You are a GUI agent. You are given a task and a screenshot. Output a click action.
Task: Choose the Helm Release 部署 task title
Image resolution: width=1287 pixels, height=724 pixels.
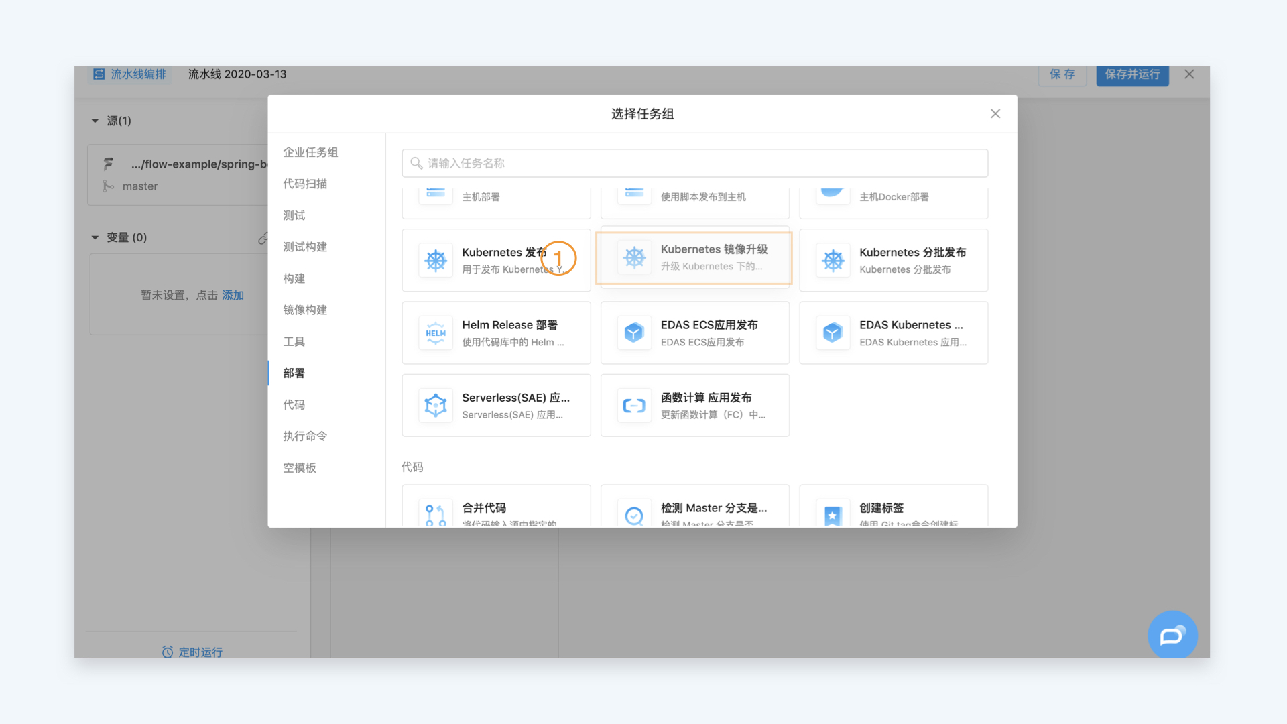coord(509,325)
